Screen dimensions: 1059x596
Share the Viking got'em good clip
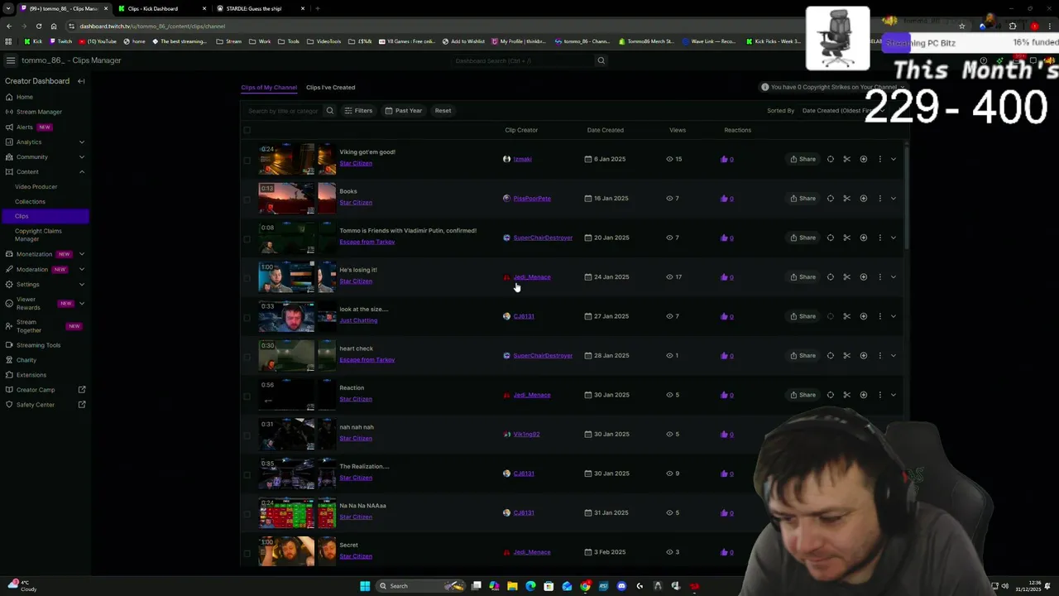click(803, 159)
